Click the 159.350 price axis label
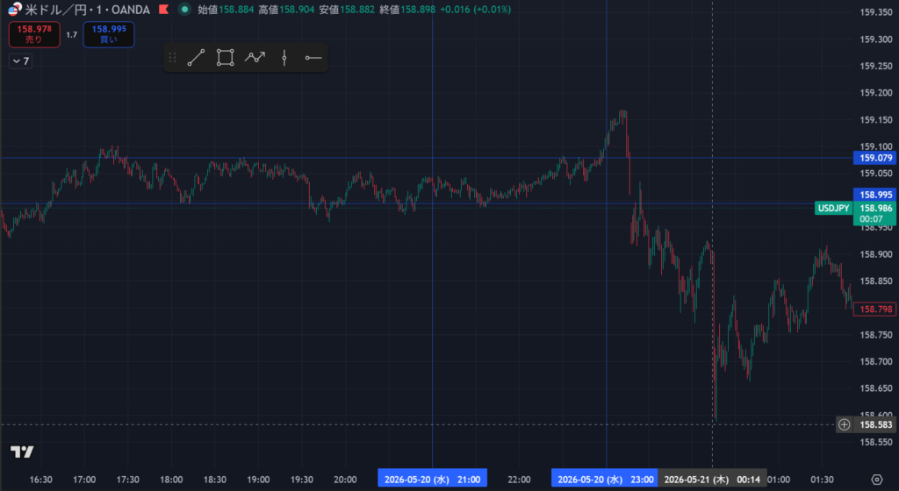 point(876,12)
